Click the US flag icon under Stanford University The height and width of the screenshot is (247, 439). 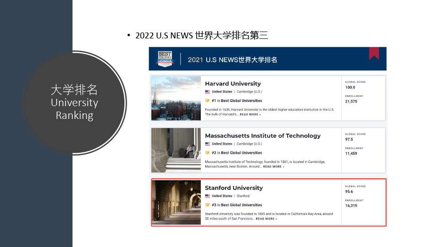(208, 196)
